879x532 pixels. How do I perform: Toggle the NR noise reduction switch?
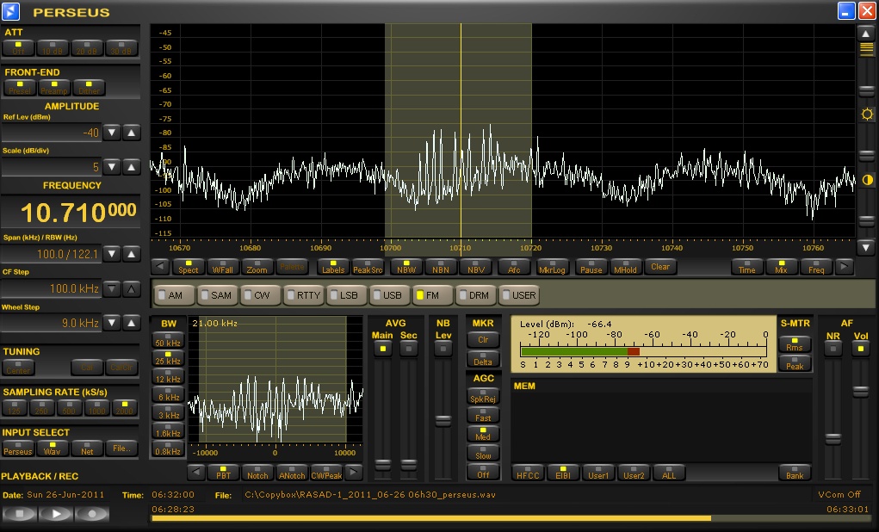[x=833, y=348]
